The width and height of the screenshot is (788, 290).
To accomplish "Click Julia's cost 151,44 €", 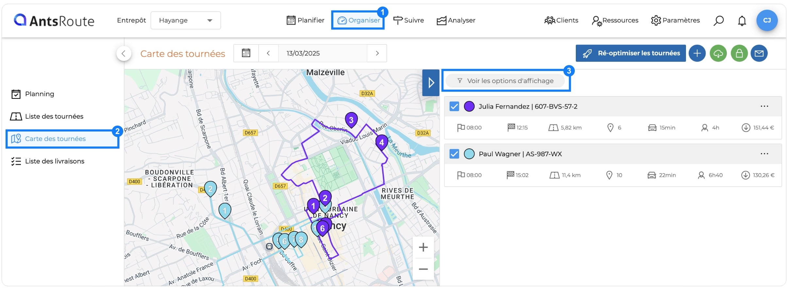I will click(758, 128).
